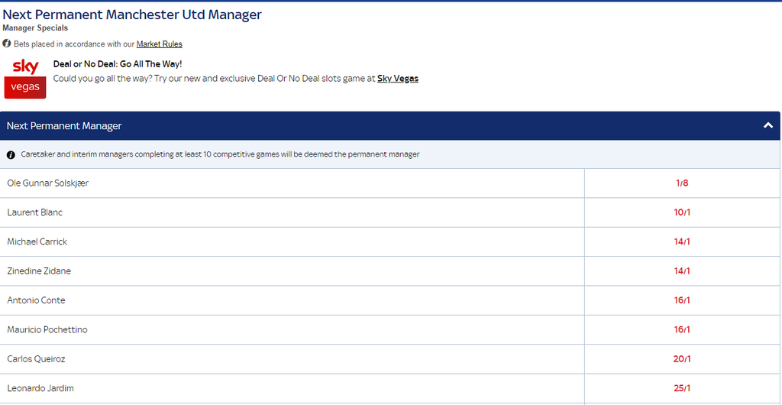Click the Sky Vegas logo icon

point(25,77)
